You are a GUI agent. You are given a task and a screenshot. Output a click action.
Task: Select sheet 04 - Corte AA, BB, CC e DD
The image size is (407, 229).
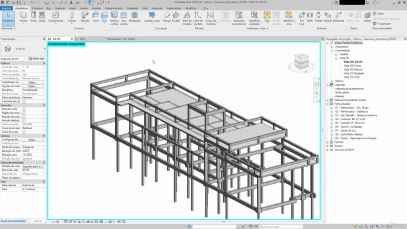[x=350, y=119]
